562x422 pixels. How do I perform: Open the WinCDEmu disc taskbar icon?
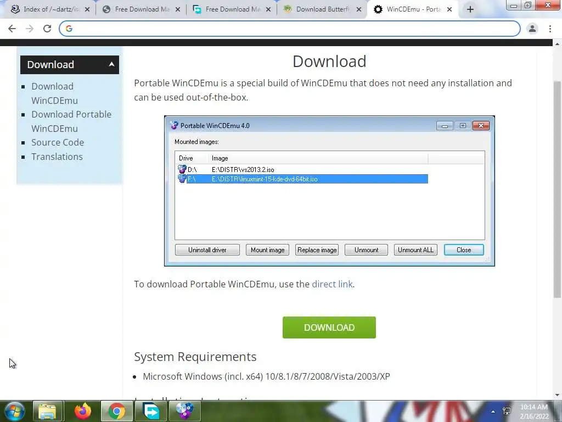click(184, 411)
